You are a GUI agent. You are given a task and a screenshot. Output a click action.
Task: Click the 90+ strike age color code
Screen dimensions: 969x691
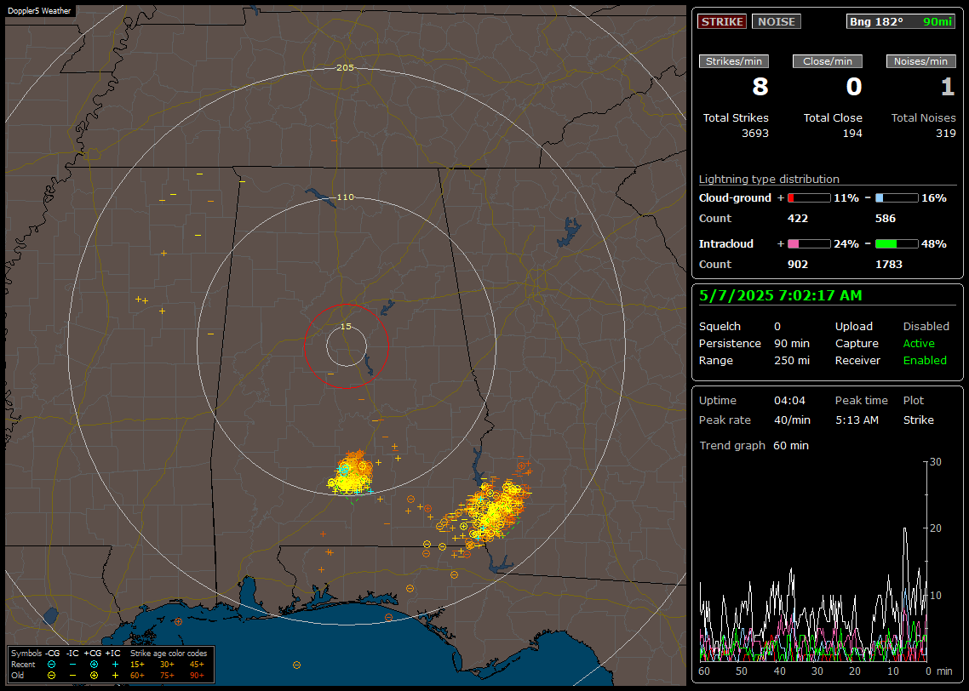197,676
